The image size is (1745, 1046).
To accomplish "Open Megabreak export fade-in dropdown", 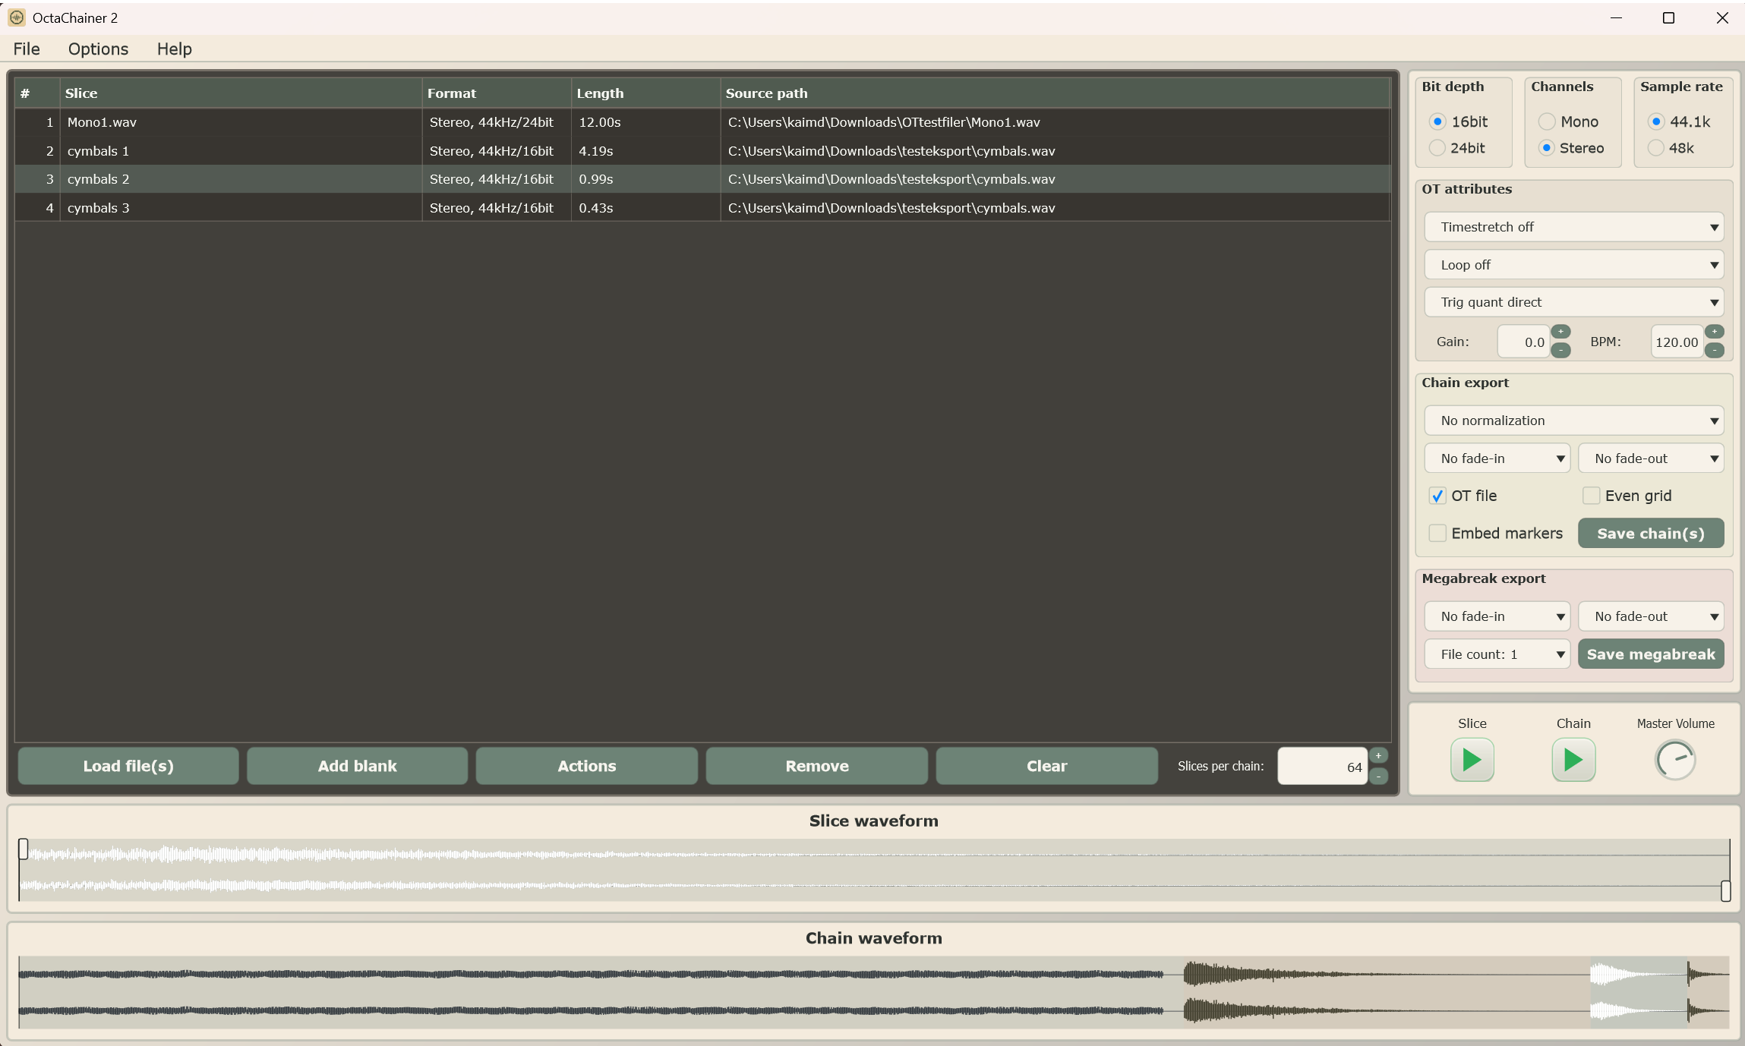I will 1497,616.
